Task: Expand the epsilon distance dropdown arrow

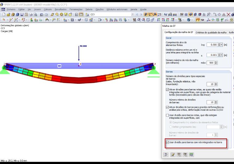Action: pos(222,55)
